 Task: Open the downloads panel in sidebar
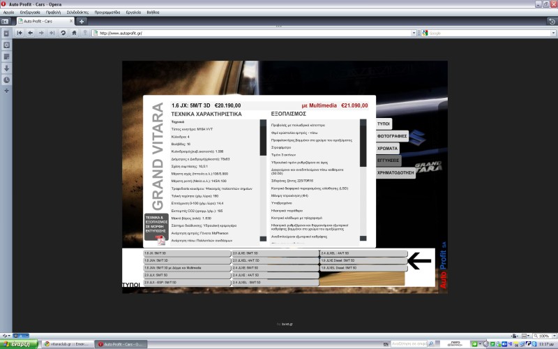tap(6, 68)
